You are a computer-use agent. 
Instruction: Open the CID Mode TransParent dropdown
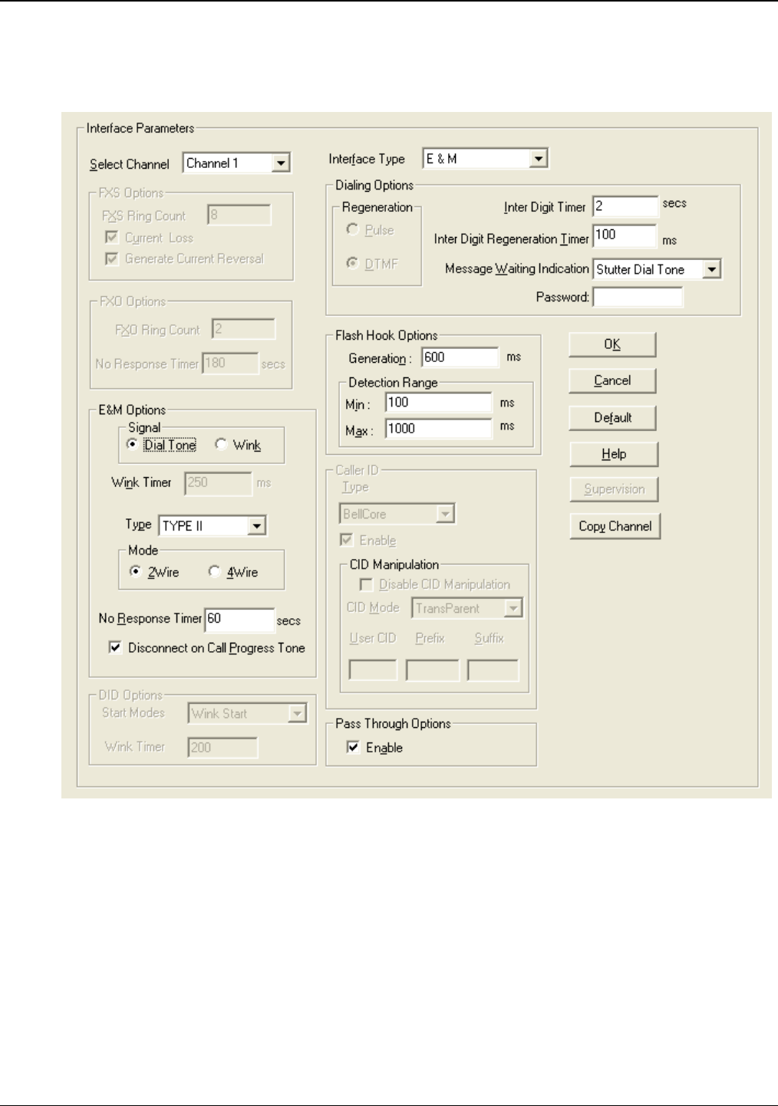[x=467, y=608]
